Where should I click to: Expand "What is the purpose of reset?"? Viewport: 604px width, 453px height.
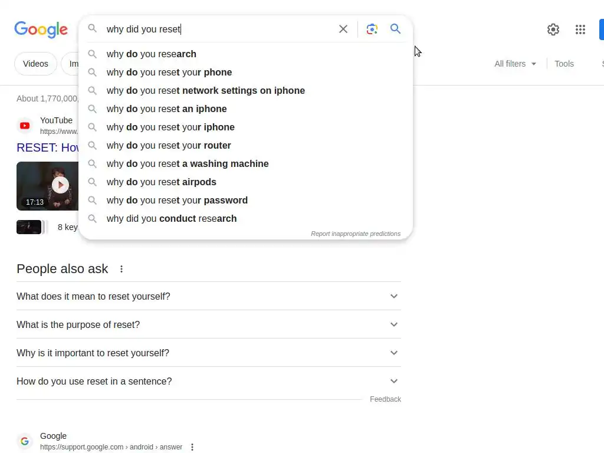click(394, 324)
